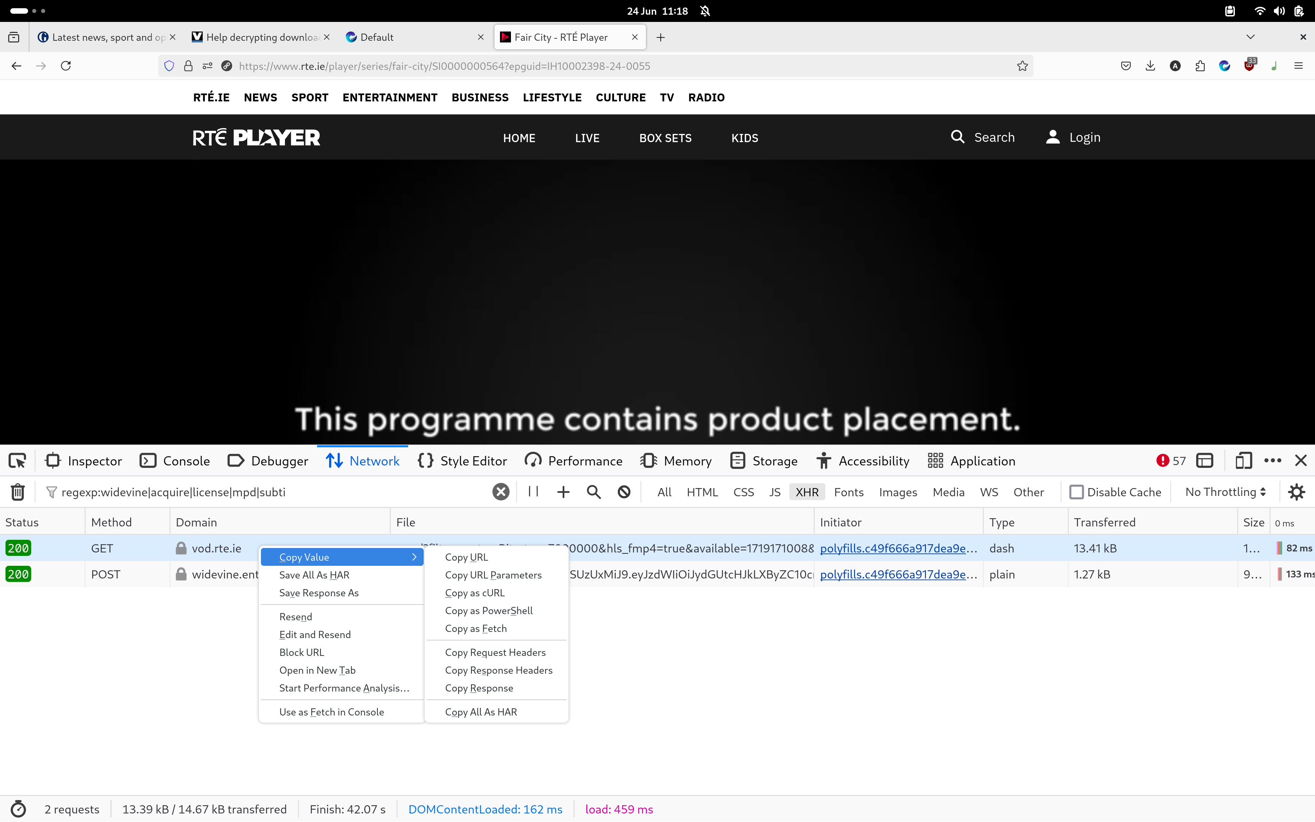Pause network recording
The image size is (1315, 822).
[x=533, y=492]
